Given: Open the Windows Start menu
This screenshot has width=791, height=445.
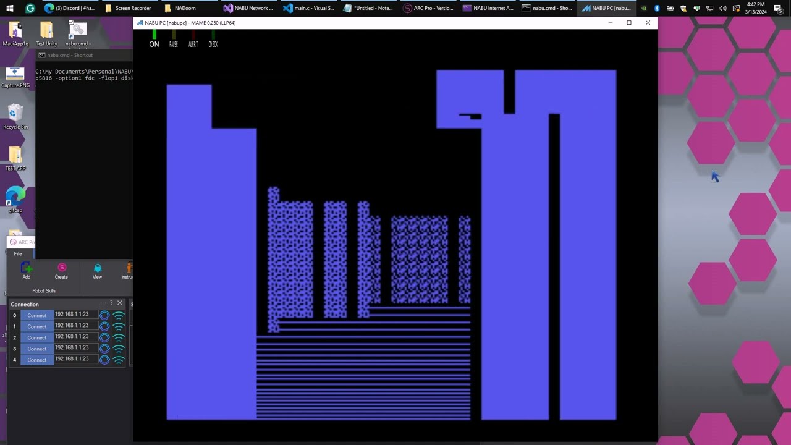Looking at the screenshot, I should tap(10, 8).
